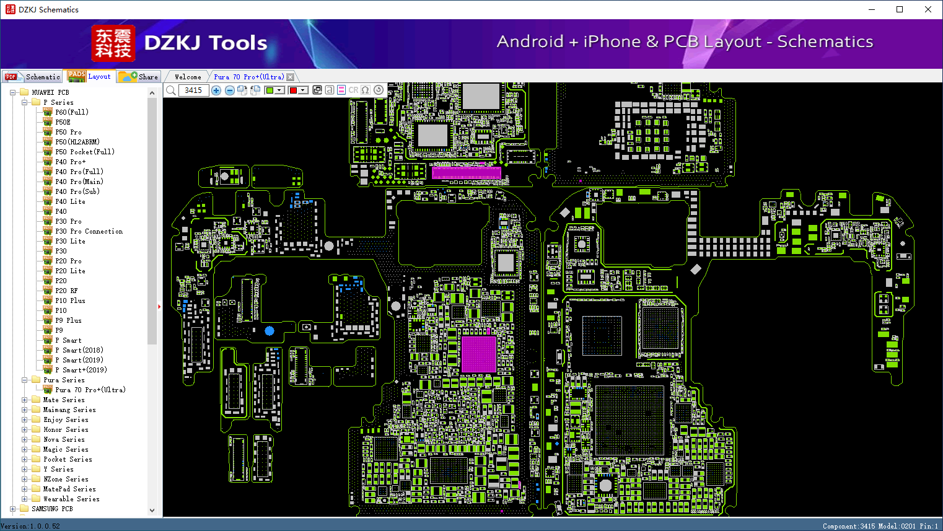Open P20 Pro layout entry
The width and height of the screenshot is (943, 531).
coord(68,261)
